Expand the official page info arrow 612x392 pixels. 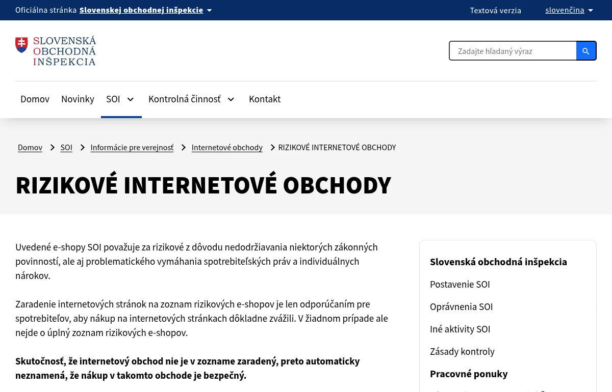pos(209,10)
